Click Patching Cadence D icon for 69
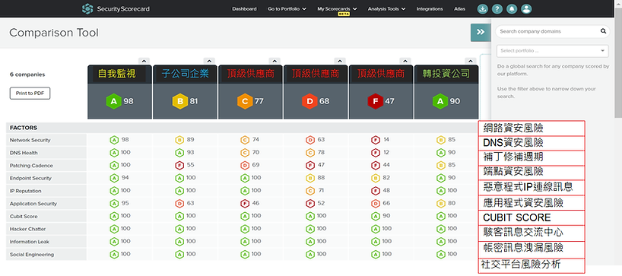The image size is (622, 276). [245, 165]
